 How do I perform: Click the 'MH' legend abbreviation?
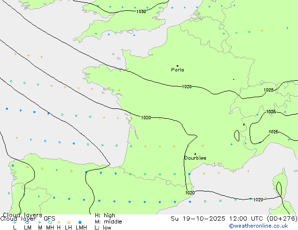(50, 227)
